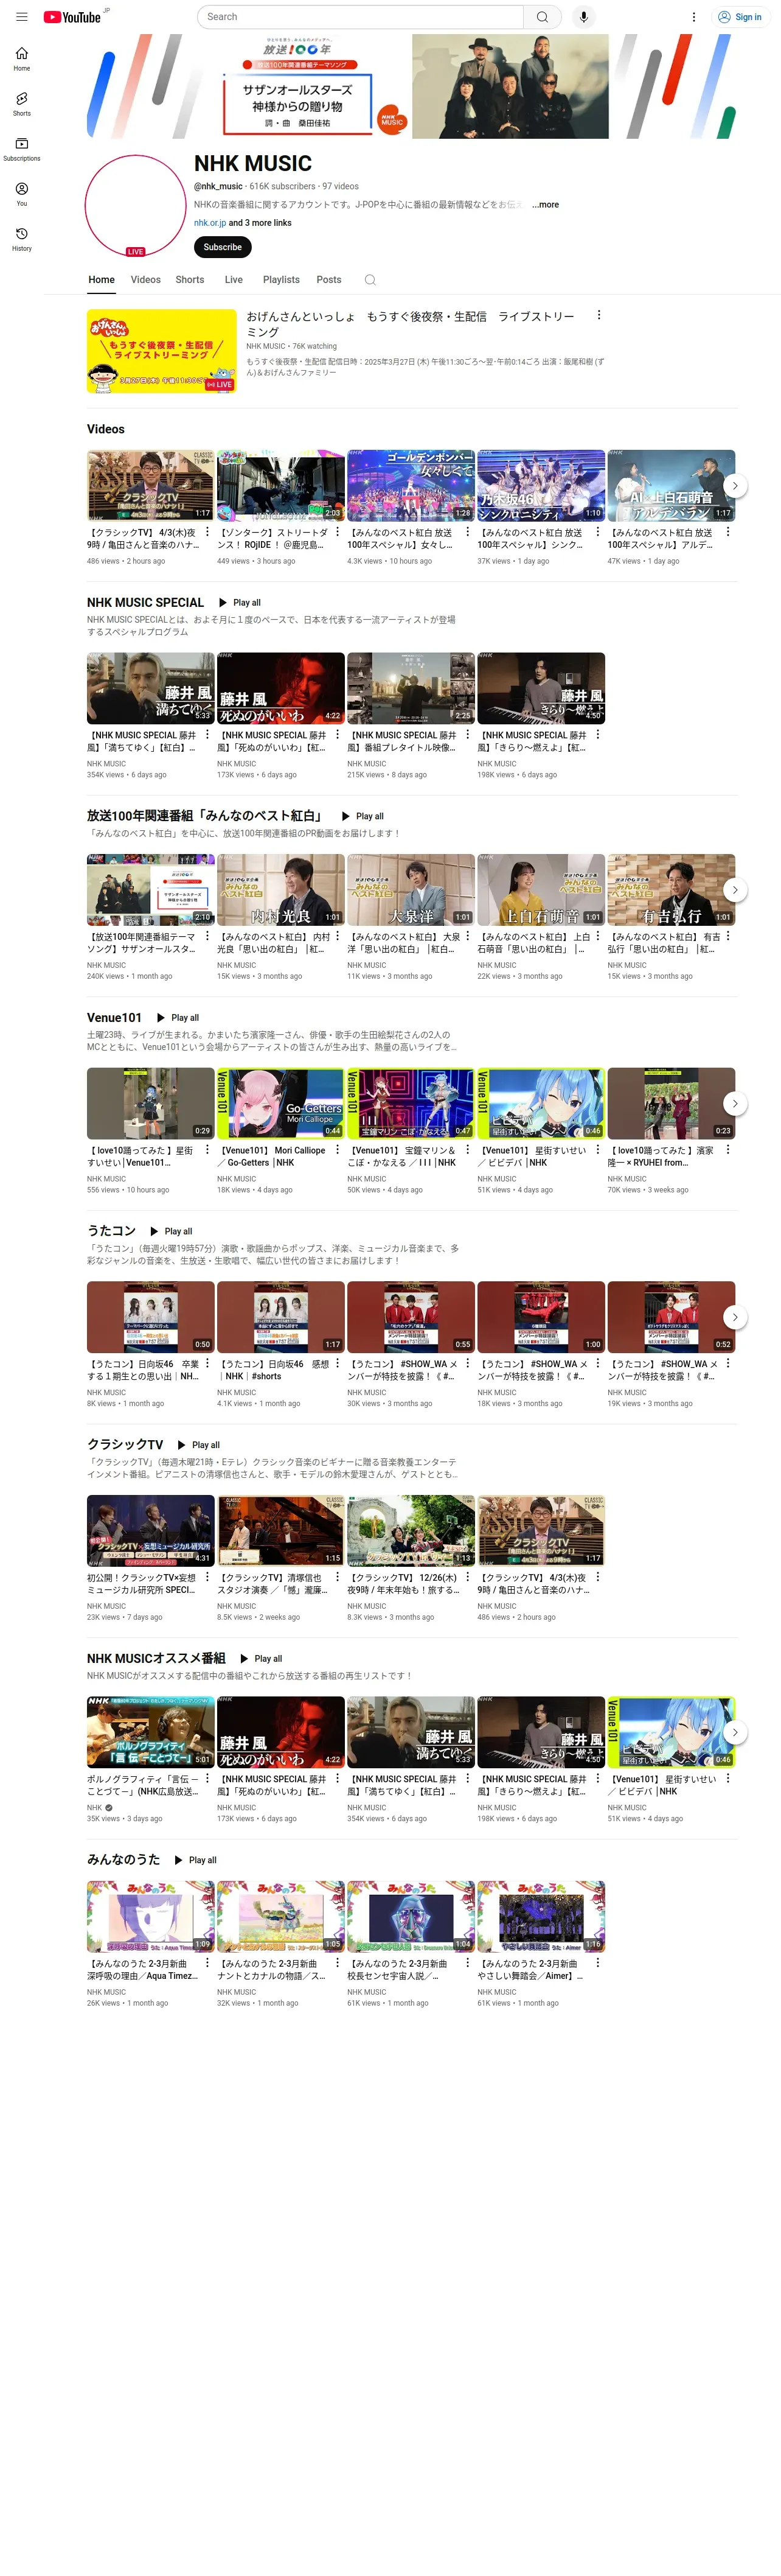This screenshot has height=2576, width=781.
Task: Select the Home channel tab
Action: [x=101, y=280]
